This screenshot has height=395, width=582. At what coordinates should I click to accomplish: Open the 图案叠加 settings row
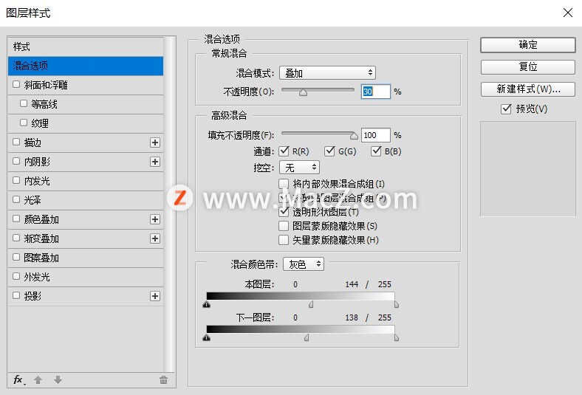86,258
